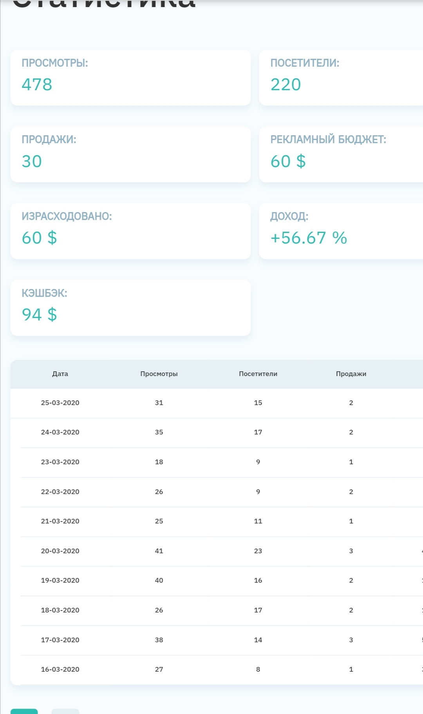Click sales value 1 for 23-03-2020
423x714 pixels.
pyautogui.click(x=351, y=462)
